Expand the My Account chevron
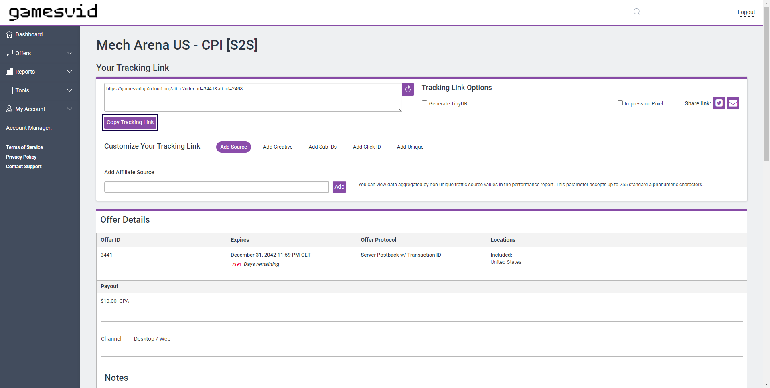770x388 pixels. [x=69, y=109]
